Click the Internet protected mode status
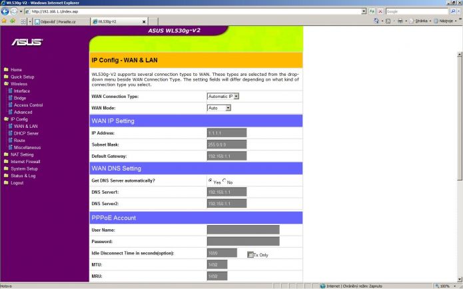The height and width of the screenshot is (289, 463). pyautogui.click(x=351, y=286)
